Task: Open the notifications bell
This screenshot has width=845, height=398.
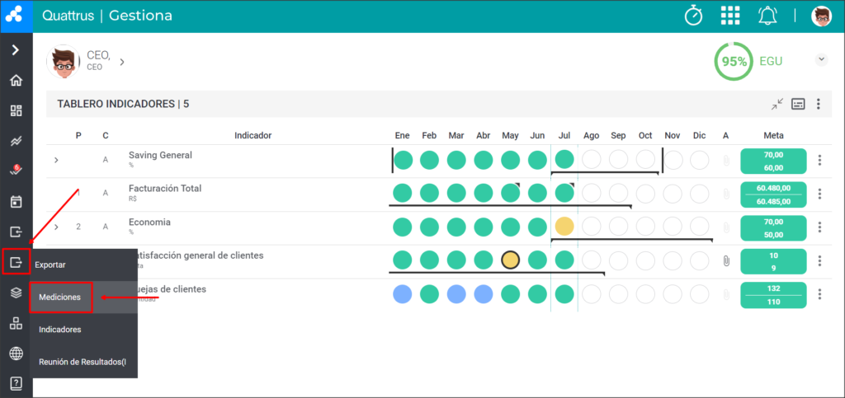Action: click(x=767, y=16)
